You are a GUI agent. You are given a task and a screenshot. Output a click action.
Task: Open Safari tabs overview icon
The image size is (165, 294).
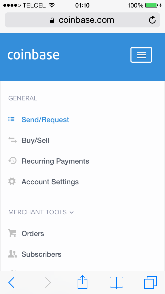coord(150,282)
